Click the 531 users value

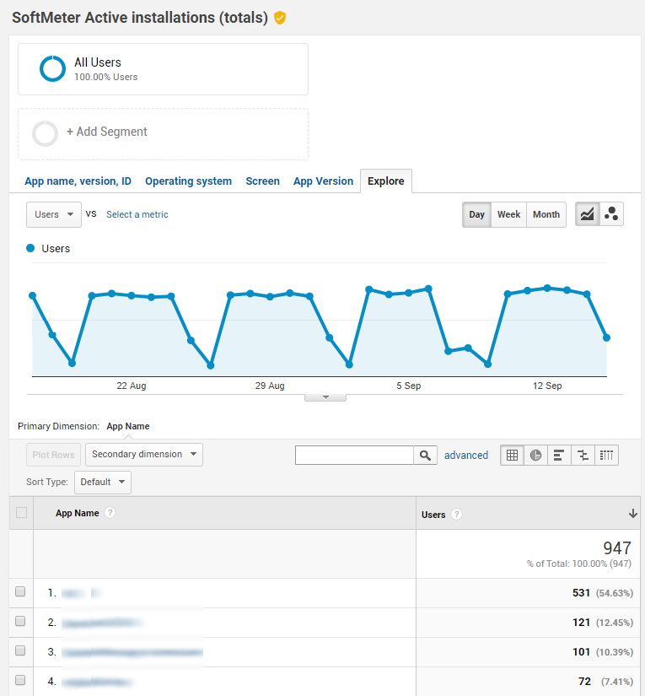(x=581, y=593)
